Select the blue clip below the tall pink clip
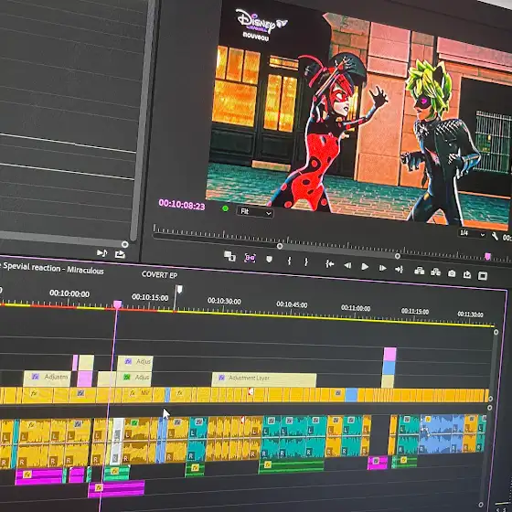This screenshot has height=512, width=512. pos(389,368)
